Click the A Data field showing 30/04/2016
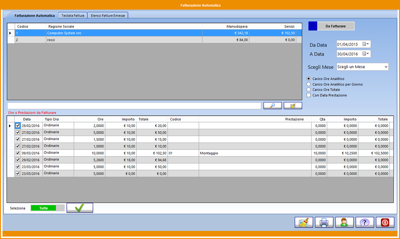This screenshot has width=400, height=239. (x=354, y=54)
